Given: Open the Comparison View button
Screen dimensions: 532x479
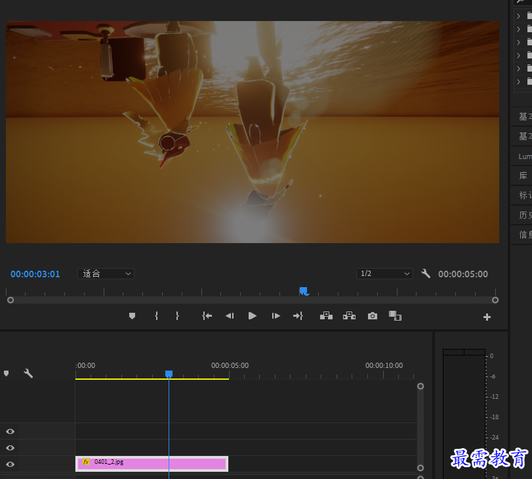Looking at the screenshot, I should [x=396, y=316].
